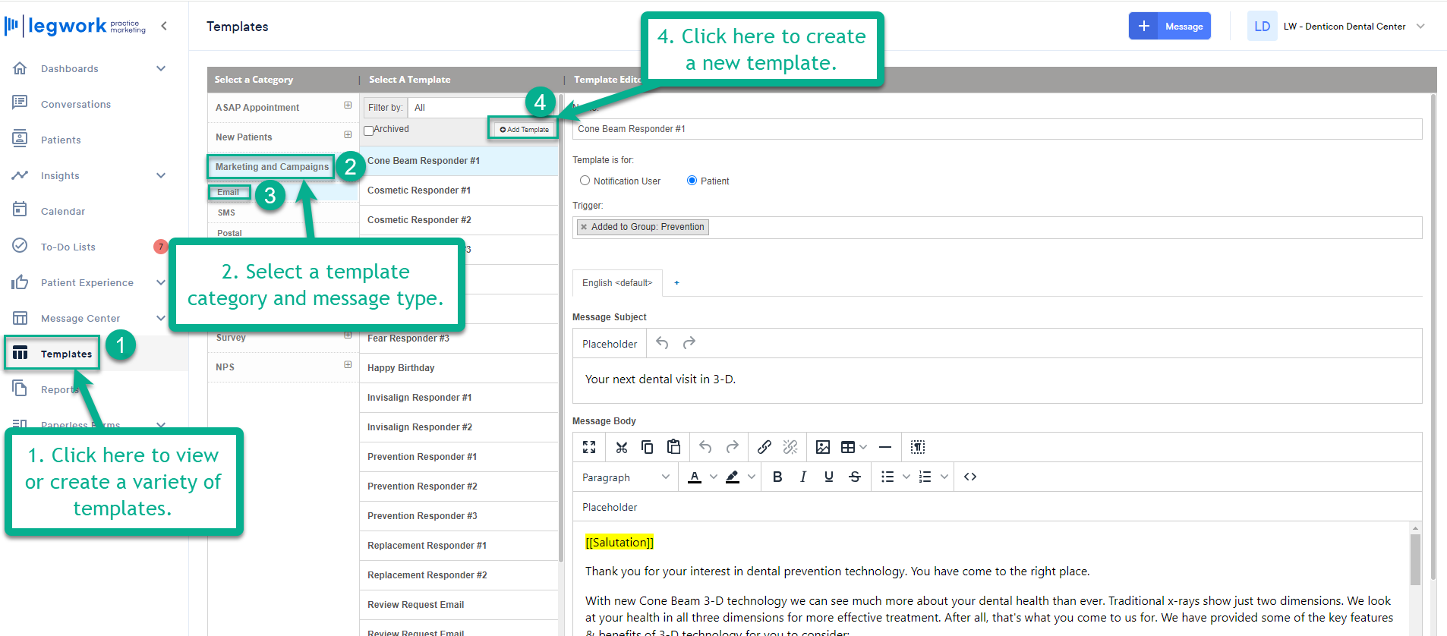Click the message subject text field

tap(997, 380)
